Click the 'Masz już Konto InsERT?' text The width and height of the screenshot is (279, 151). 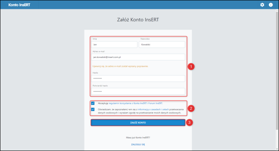click(138, 138)
